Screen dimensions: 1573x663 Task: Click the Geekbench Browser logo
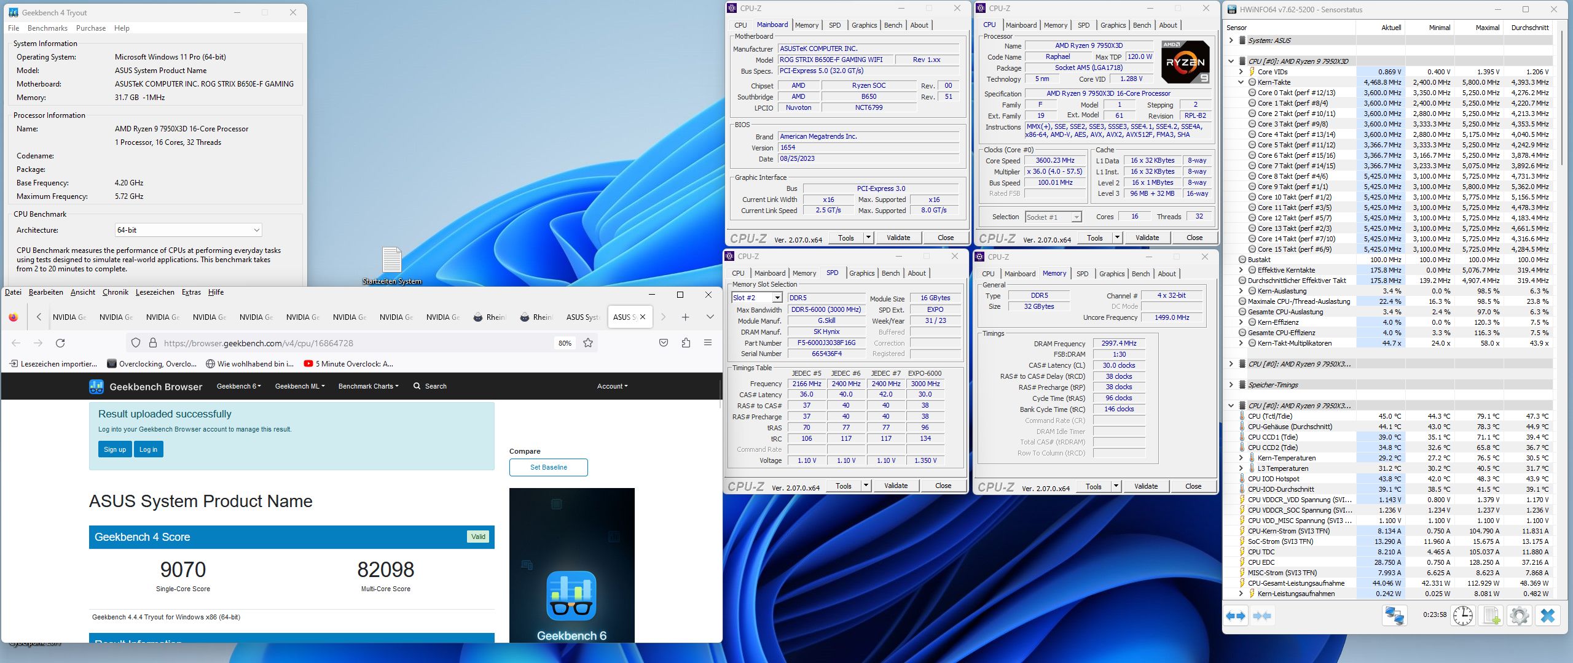tap(146, 386)
